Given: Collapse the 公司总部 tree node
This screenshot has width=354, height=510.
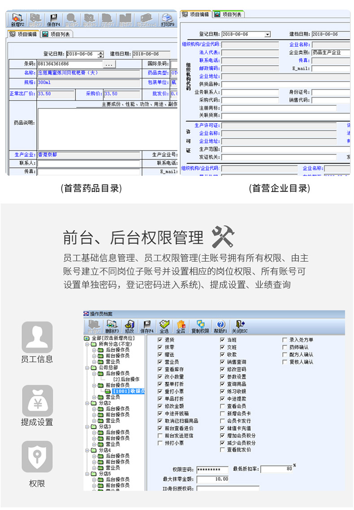Looking at the screenshot, I should coord(87,368).
